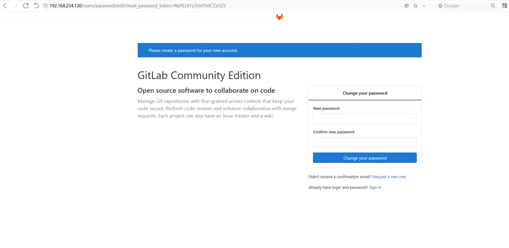The height and width of the screenshot is (248, 509).
Task: Open site information via the shield icon
Action: pyautogui.click(x=45, y=5)
